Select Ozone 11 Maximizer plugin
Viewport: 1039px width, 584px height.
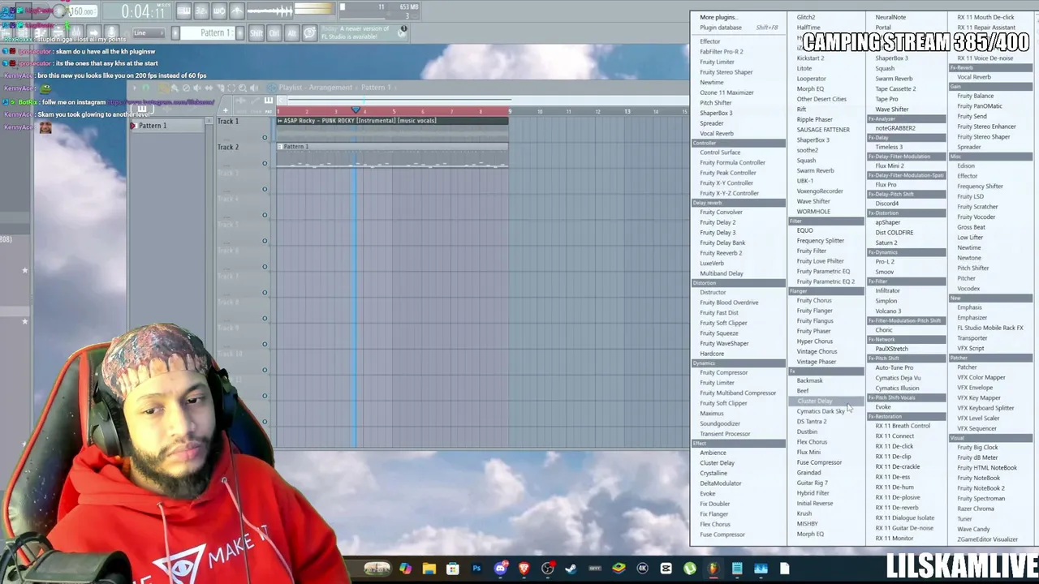(726, 92)
